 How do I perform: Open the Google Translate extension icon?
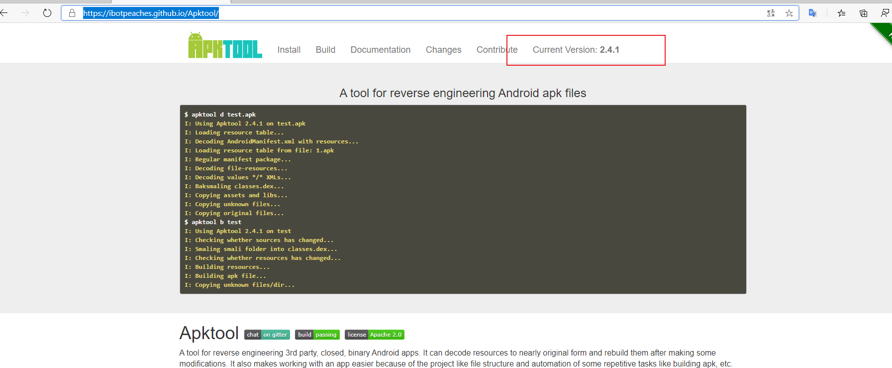point(812,13)
